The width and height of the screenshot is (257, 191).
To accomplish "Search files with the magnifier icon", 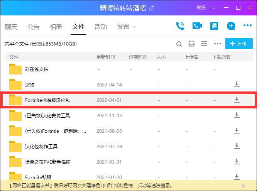I will point(179,44).
